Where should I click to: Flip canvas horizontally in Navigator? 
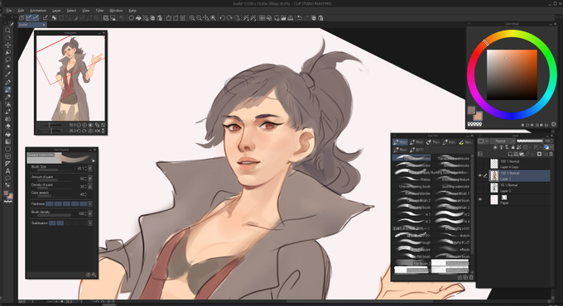(x=97, y=131)
